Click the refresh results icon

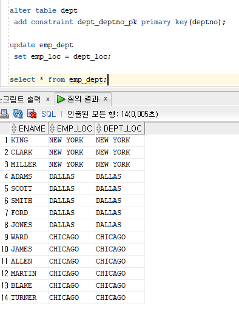click(x=18, y=114)
